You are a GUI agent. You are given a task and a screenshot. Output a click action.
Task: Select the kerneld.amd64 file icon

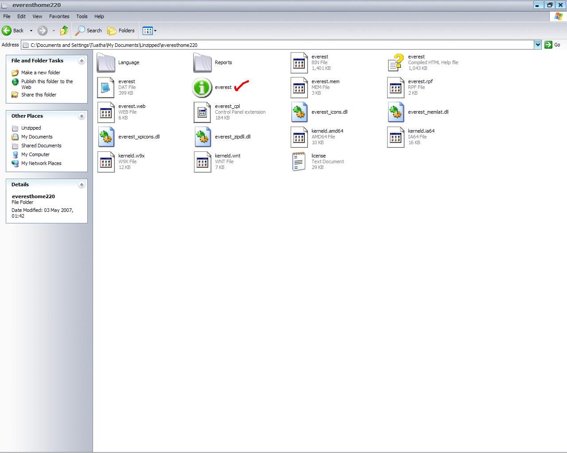299,137
